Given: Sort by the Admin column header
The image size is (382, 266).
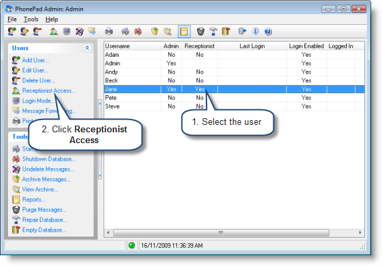Looking at the screenshot, I should point(171,46).
